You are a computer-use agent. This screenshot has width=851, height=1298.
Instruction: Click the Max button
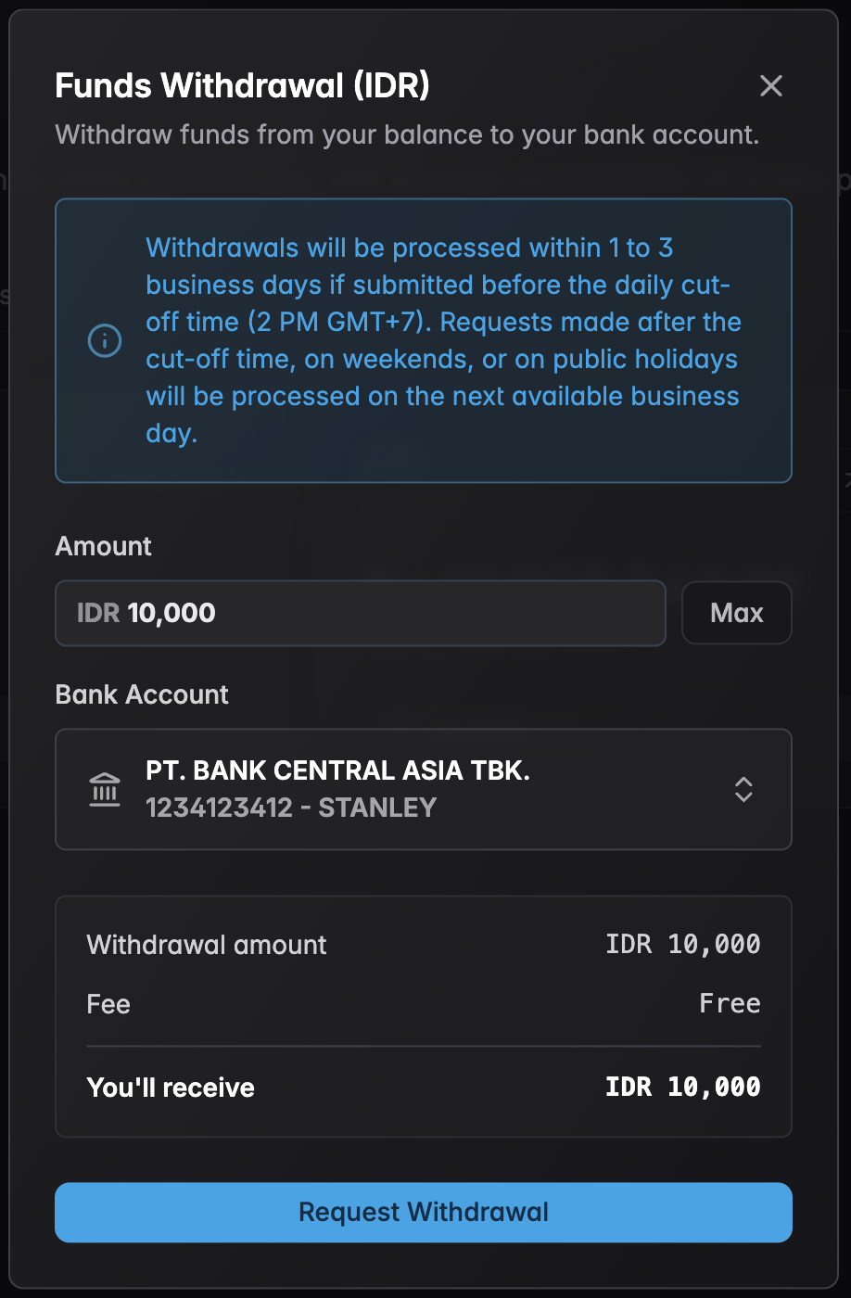coord(736,613)
